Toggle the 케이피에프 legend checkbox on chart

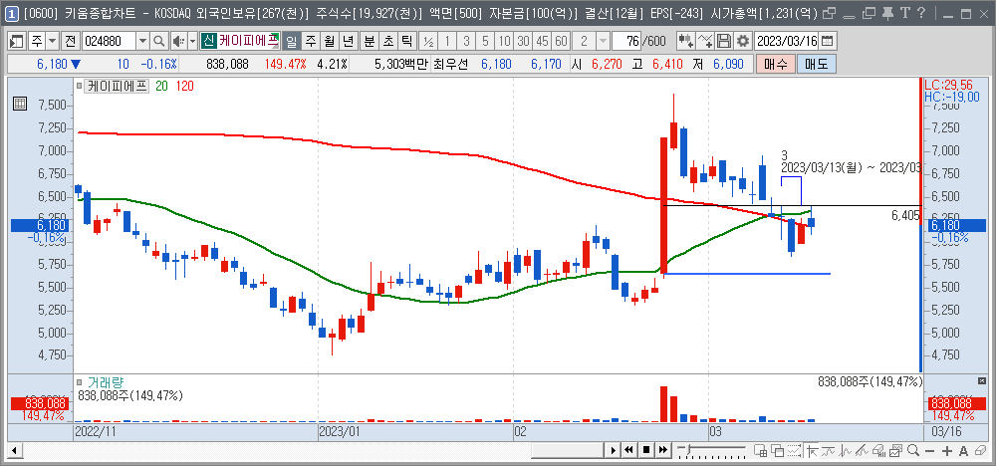(x=80, y=86)
